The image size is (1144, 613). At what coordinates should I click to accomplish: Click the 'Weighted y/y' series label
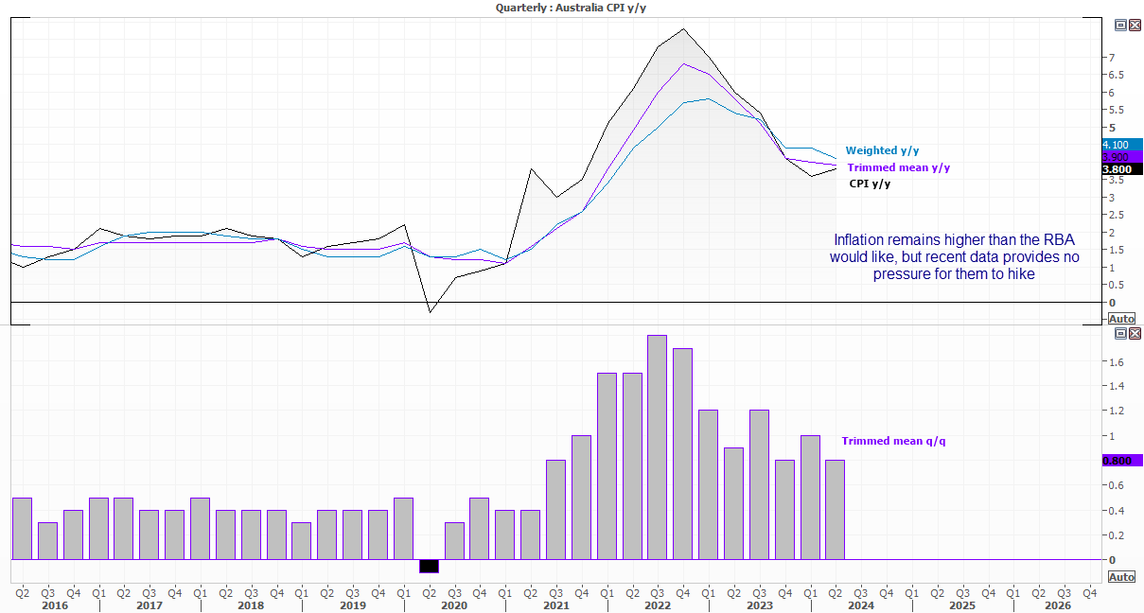click(x=882, y=150)
